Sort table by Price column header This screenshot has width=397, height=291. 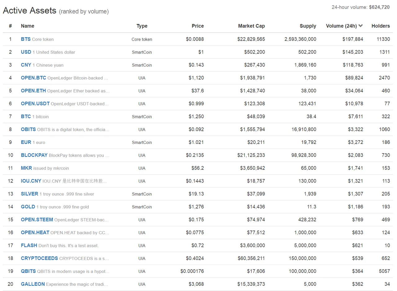[198, 26]
